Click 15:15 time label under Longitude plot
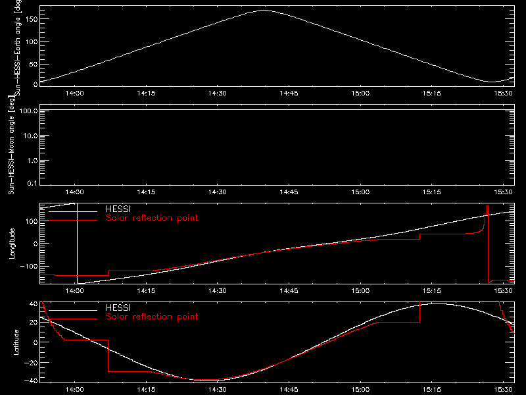The width and height of the screenshot is (526, 395). point(432,290)
